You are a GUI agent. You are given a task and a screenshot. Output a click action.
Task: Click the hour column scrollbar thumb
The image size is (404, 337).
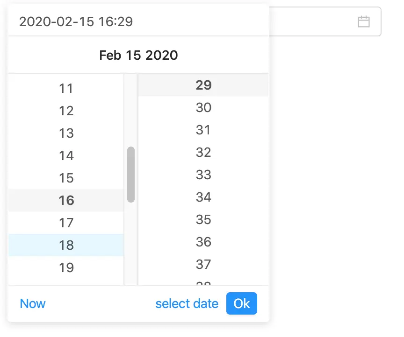pos(131,175)
